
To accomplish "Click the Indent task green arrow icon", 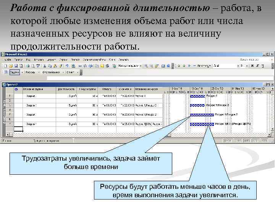I will (x=184, y=66).
